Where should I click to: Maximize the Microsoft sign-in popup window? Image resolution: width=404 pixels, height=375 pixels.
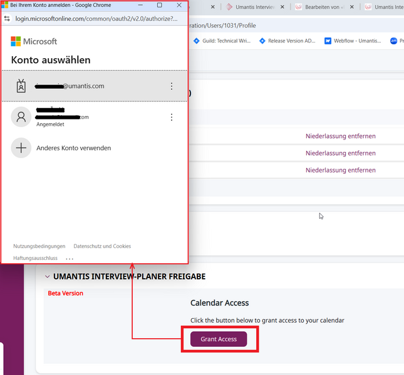point(160,5)
